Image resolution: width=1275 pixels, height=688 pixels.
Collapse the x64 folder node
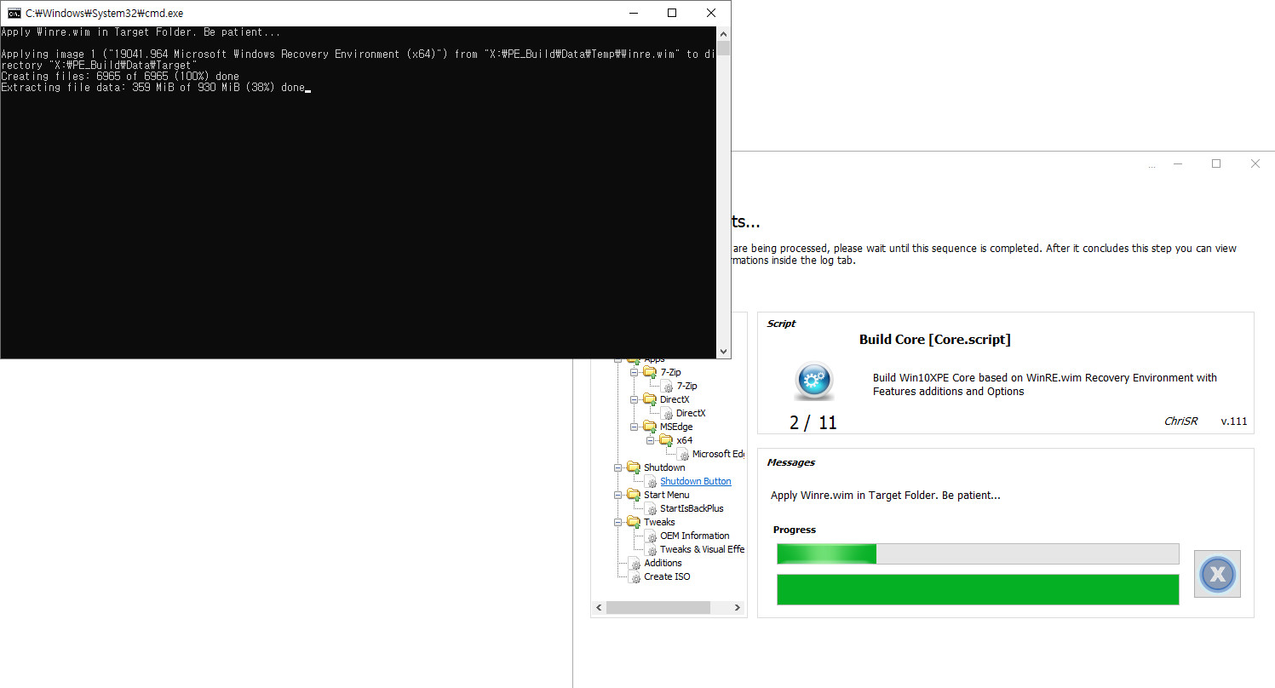tap(650, 440)
